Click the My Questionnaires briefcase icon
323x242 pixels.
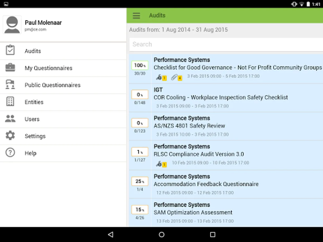(x=10, y=67)
